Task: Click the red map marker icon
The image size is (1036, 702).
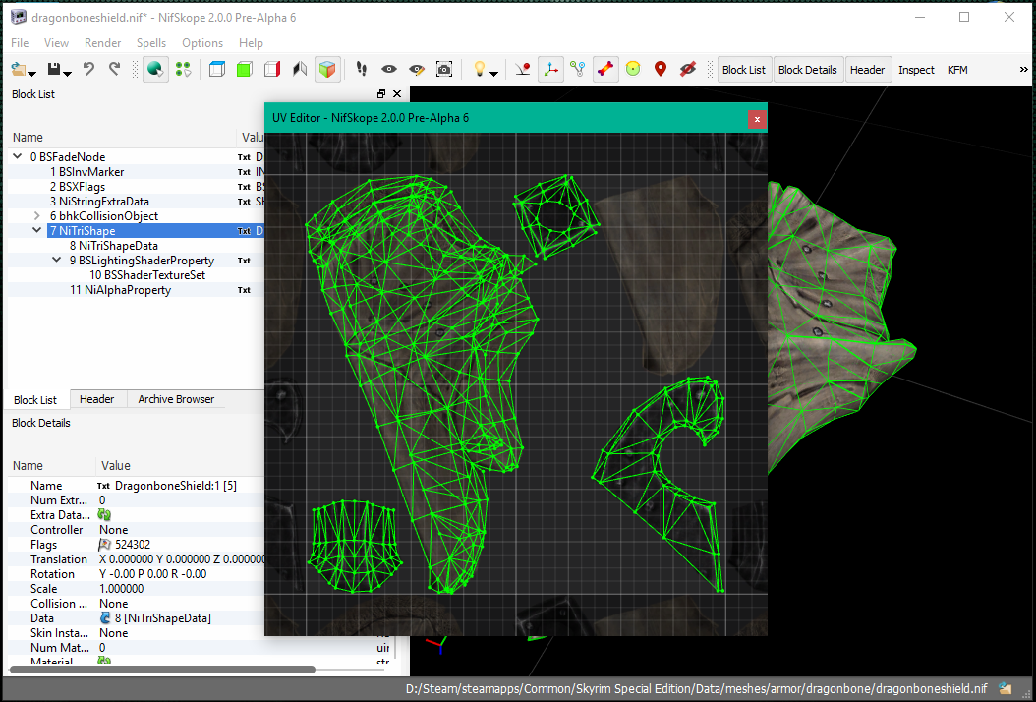Action: (x=661, y=70)
